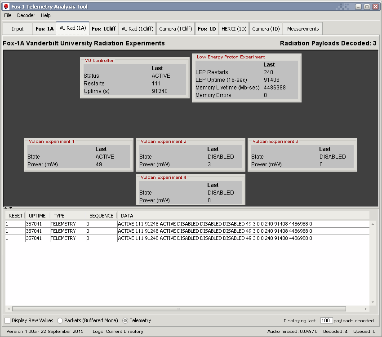Open the File menu
Screen dimensions: 382x337
coord(8,15)
